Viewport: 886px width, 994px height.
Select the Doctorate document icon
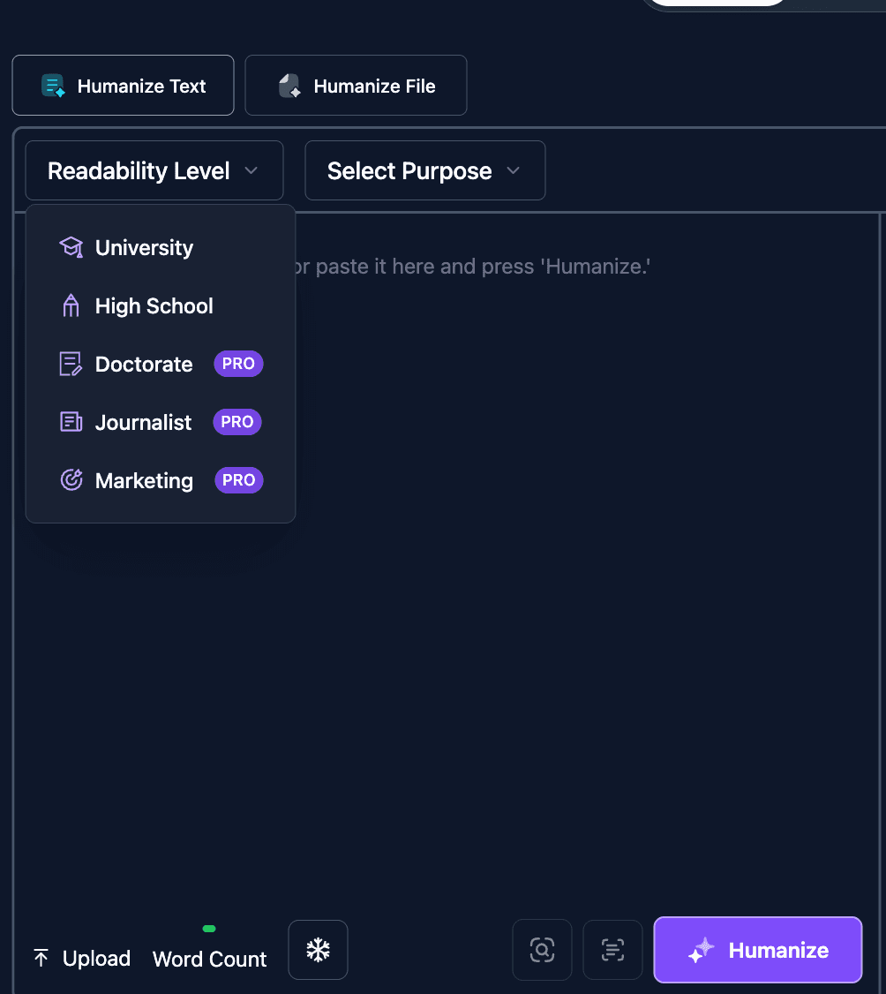coord(71,364)
